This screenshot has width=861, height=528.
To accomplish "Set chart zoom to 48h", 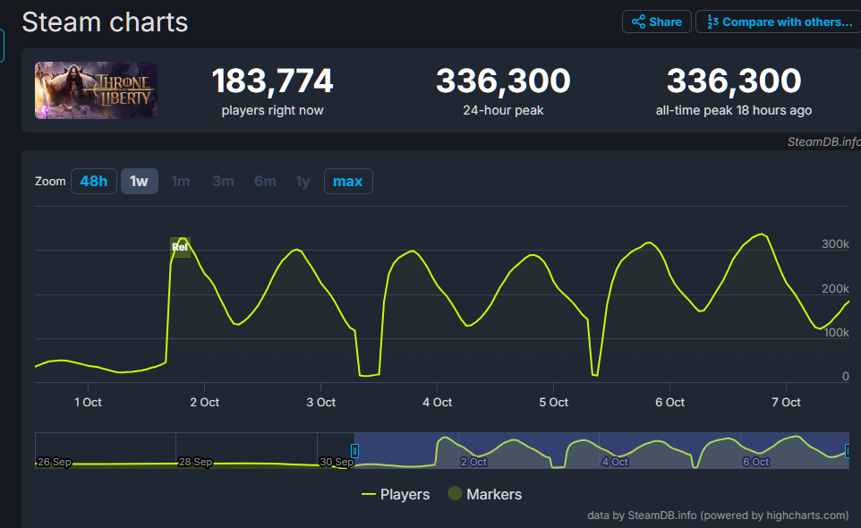I will tap(94, 181).
